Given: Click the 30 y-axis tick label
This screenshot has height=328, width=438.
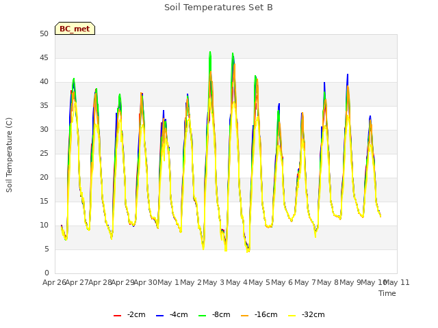Looking at the screenshot, I should tap(44, 129).
